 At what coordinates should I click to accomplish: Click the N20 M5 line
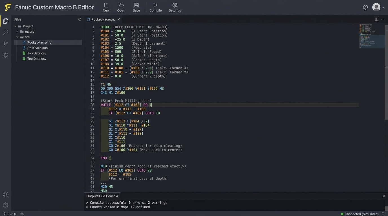(x=107, y=187)
